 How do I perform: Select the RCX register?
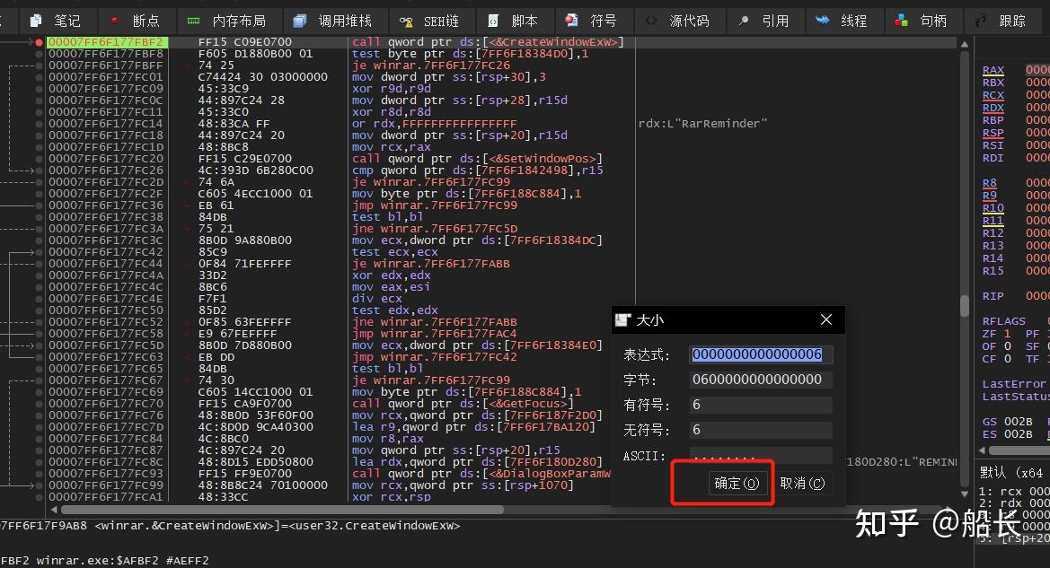pos(993,95)
